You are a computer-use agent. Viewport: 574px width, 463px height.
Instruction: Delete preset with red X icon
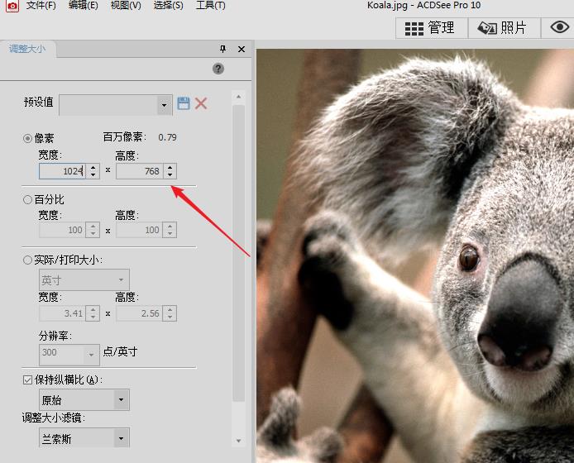coord(201,103)
